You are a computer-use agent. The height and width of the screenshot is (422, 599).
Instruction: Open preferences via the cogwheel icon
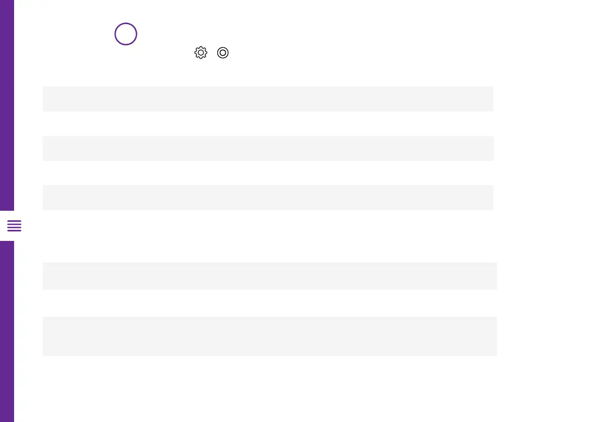(201, 53)
